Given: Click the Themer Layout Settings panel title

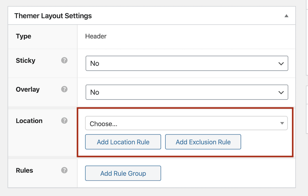Looking at the screenshot, I should pos(53,16).
